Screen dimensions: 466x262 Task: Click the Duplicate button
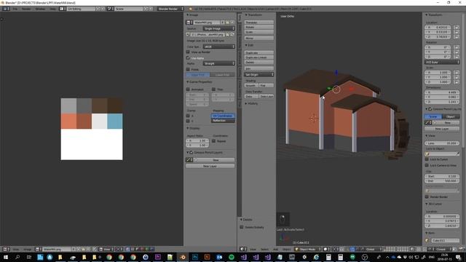[259, 52]
